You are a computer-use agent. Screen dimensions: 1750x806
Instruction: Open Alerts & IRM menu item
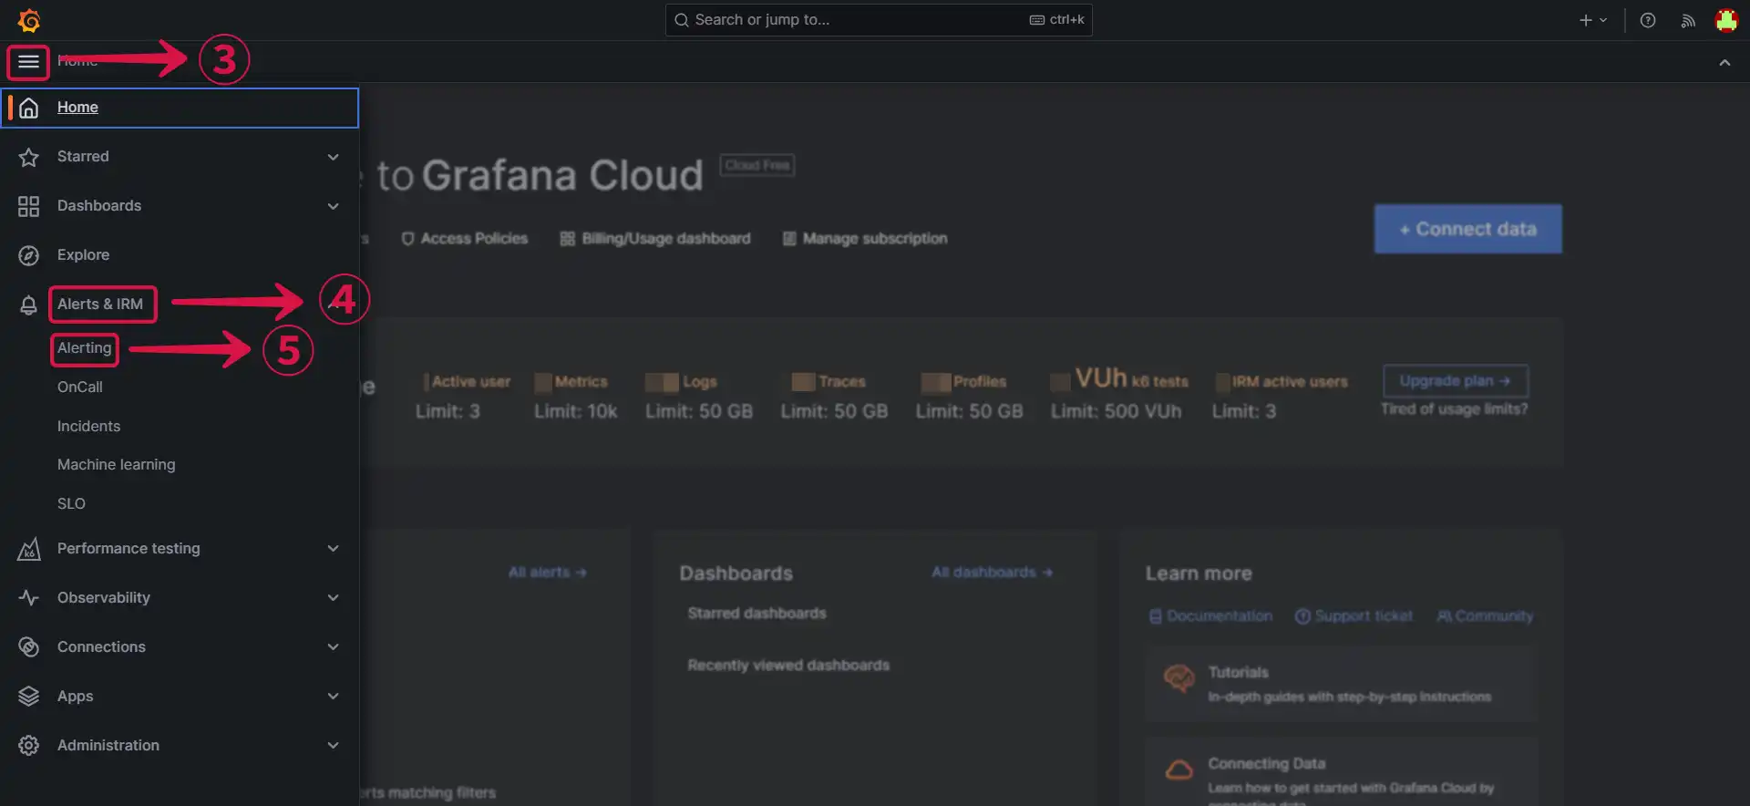[100, 305]
